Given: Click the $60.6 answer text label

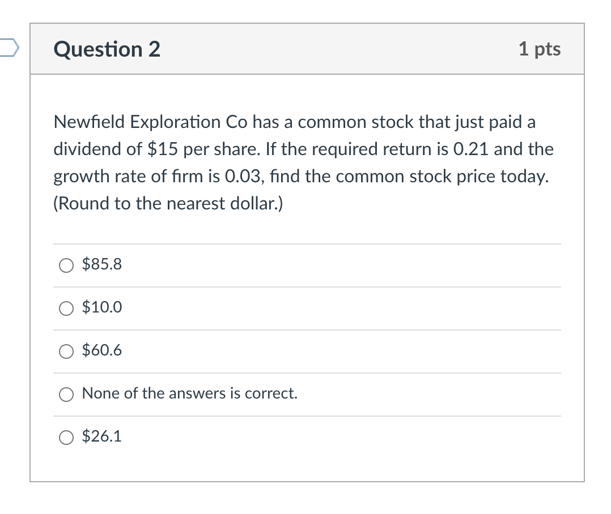Looking at the screenshot, I should coord(102,350).
